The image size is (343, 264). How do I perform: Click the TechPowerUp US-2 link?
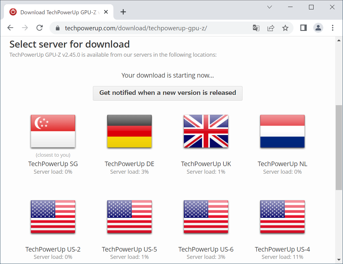pyautogui.click(x=53, y=249)
